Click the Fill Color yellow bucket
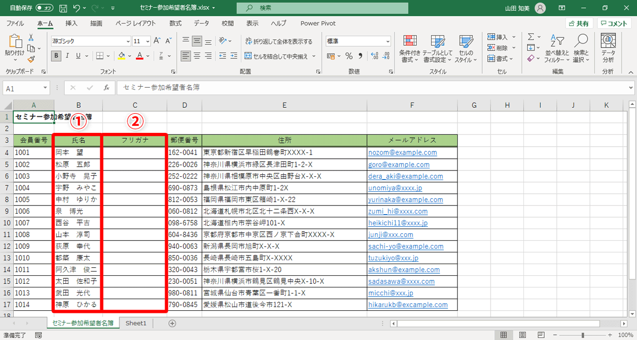The width and height of the screenshot is (637, 340). click(x=121, y=56)
